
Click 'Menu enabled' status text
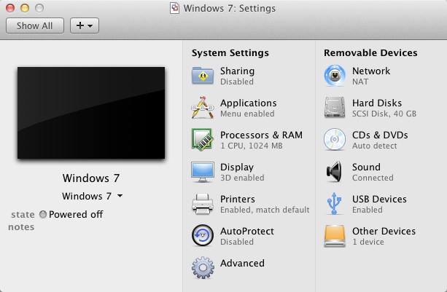pyautogui.click(x=247, y=114)
